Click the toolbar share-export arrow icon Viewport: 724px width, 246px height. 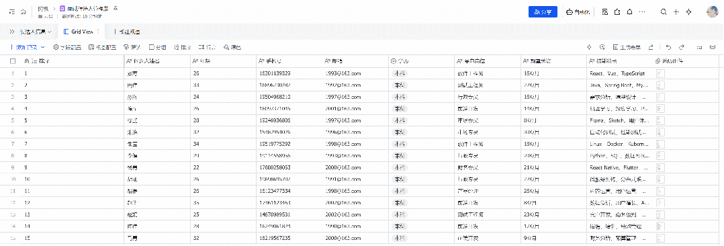(651, 47)
